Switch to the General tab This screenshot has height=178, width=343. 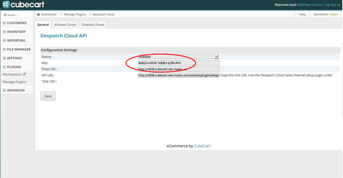pyautogui.click(x=43, y=25)
